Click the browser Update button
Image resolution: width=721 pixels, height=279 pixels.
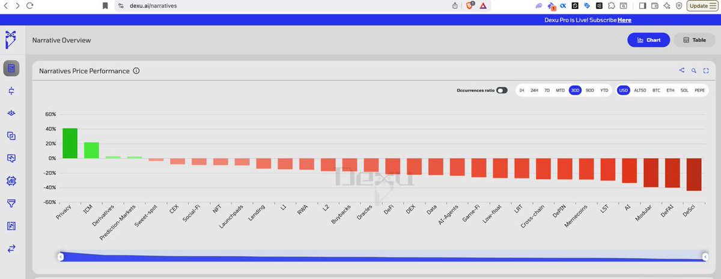(701, 5)
